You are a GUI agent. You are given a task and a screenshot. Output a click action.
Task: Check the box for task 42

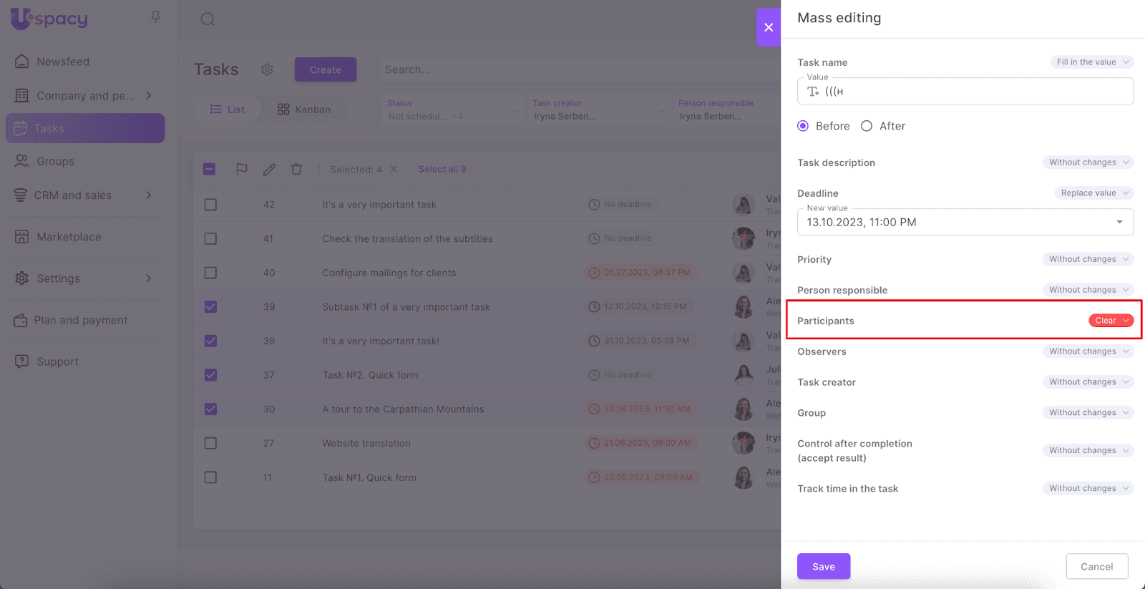click(210, 205)
